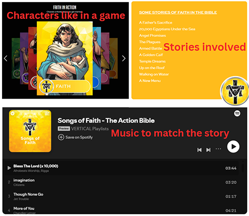Click the cross emblem beside FAITH label
Image resolution: width=249 pixels, height=216 pixels.
pos(46,86)
